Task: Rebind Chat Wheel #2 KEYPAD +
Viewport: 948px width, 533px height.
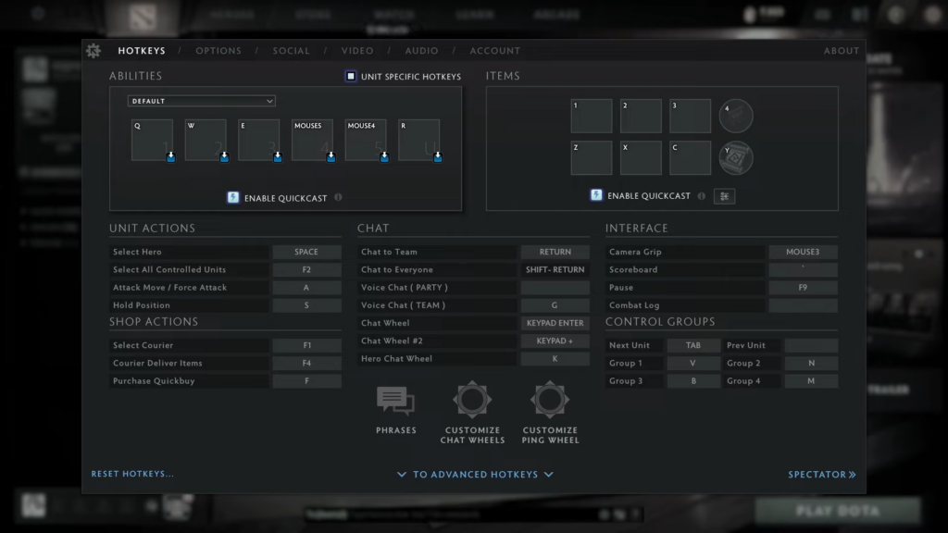Action: (x=555, y=341)
